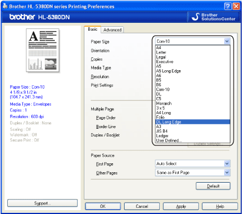Switch to the Advanced tab
The height and width of the screenshot is (214, 242).
click(x=112, y=30)
